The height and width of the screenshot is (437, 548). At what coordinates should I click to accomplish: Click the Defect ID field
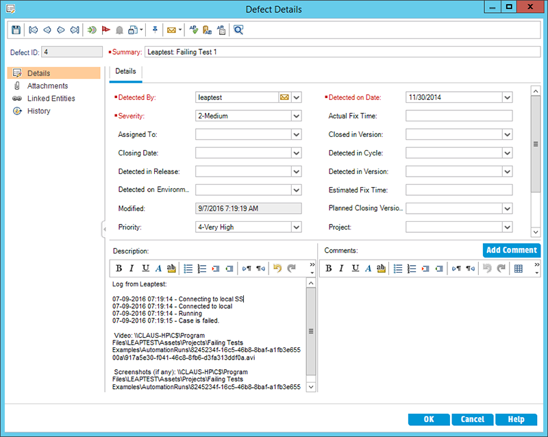coord(72,52)
